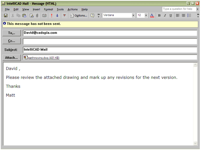Toggle Bold formatting

(x=159, y=15)
